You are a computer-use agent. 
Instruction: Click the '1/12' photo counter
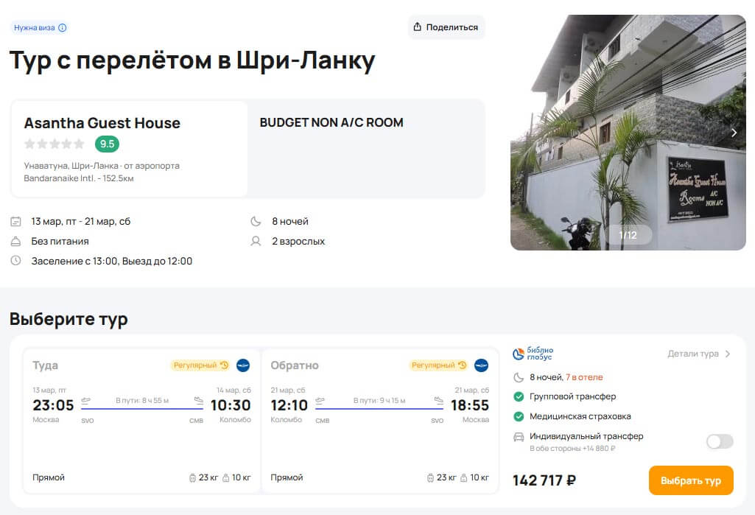click(628, 235)
